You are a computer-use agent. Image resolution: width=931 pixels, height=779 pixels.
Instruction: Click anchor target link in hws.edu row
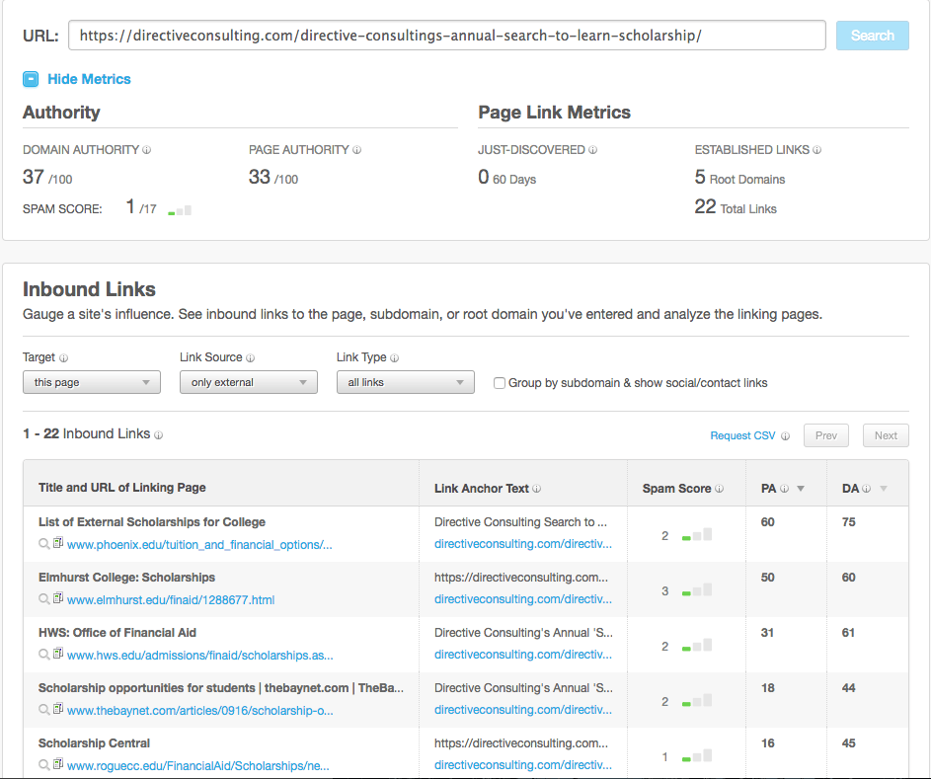523,655
